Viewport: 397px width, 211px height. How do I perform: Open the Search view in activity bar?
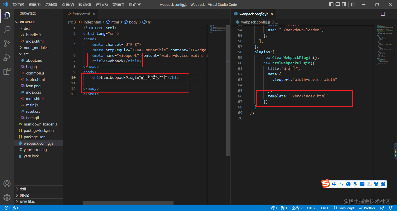(7, 30)
